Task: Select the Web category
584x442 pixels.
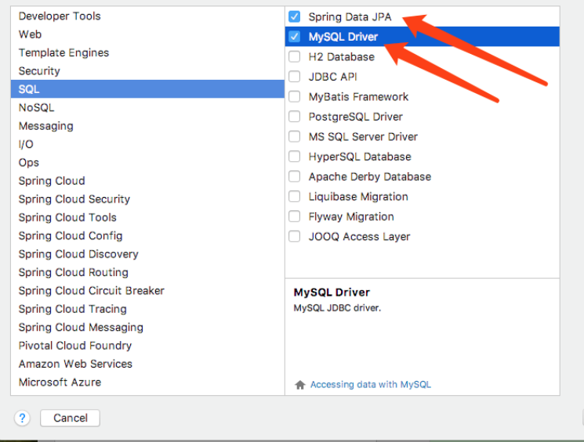Action: point(147,34)
